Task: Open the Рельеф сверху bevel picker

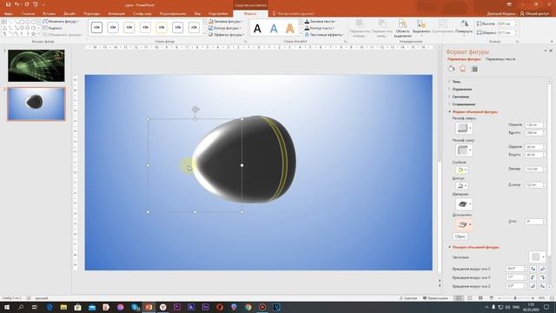Action: (x=464, y=128)
